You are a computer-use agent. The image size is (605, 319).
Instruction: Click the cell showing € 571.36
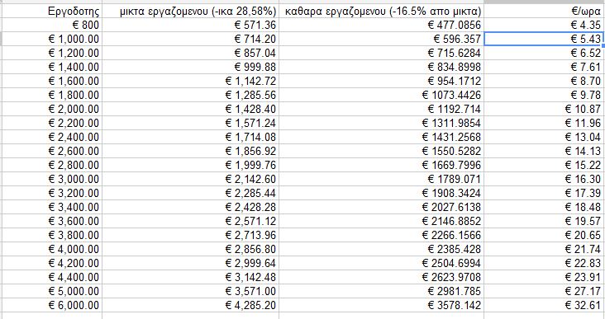coord(190,26)
